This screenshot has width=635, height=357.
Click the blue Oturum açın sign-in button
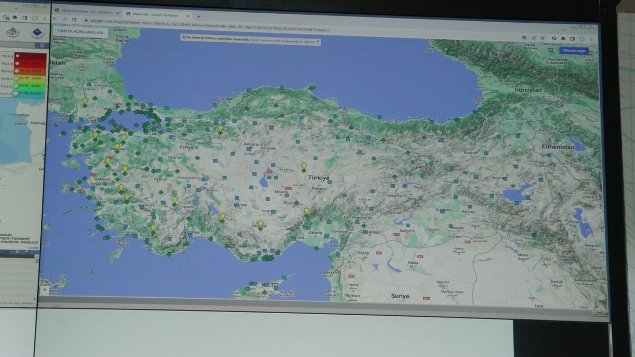pyautogui.click(x=574, y=50)
